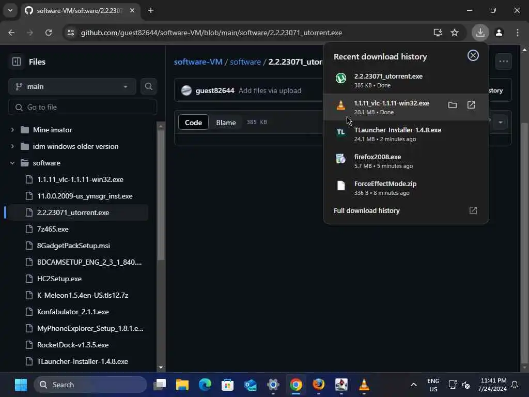The image size is (529, 397).
Task: View site information icon in address bar
Action: 71,33
